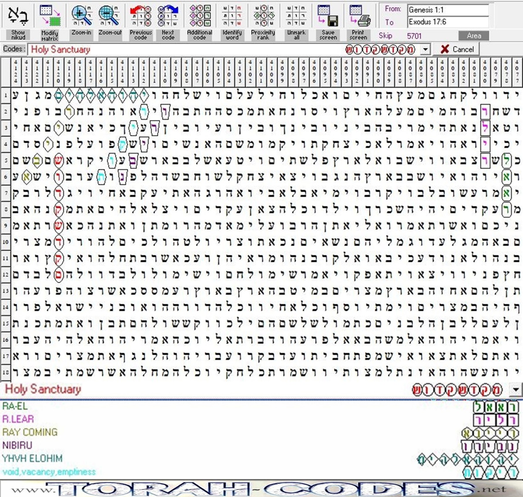Select the R.LEAR code entry

pos(18,419)
